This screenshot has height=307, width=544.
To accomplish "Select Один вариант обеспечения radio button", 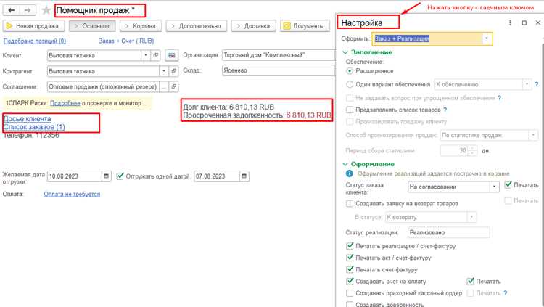I will 350,84.
